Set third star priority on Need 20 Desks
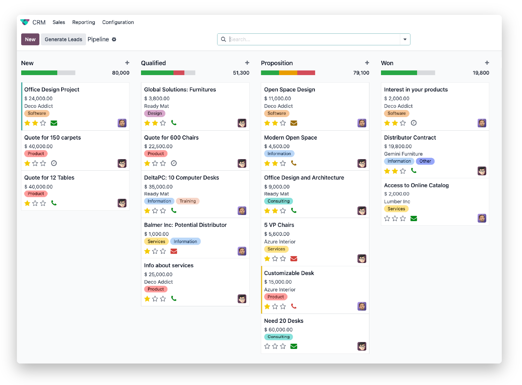This screenshot has height=385, width=522. pyautogui.click(x=283, y=346)
